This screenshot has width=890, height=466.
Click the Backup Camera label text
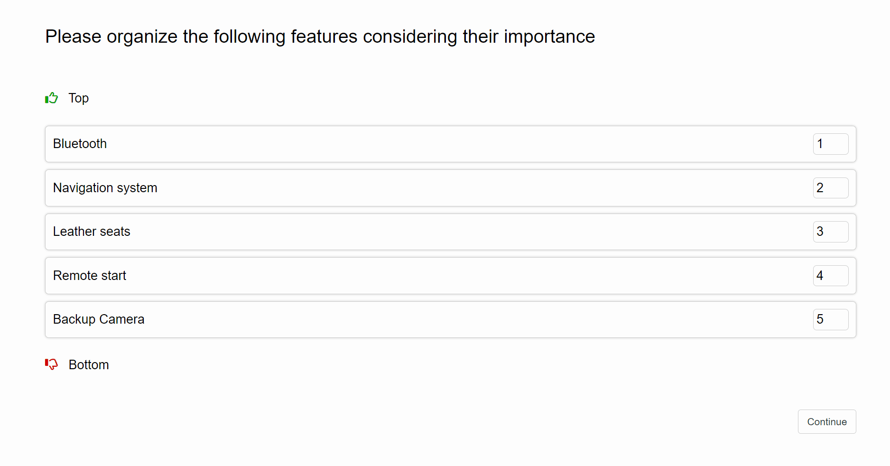coord(99,319)
